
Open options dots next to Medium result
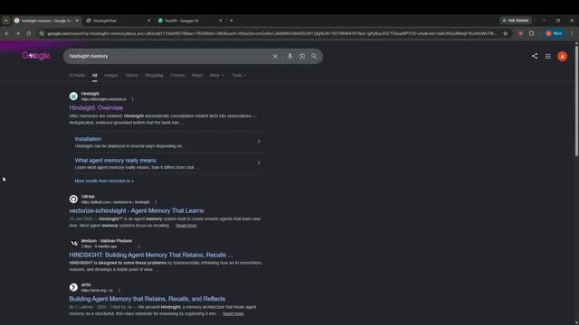[138, 246]
